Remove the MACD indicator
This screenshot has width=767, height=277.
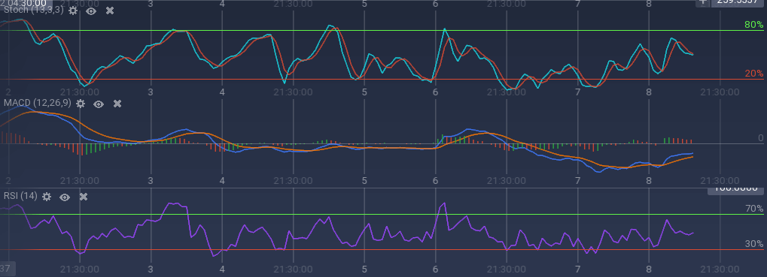tap(117, 104)
